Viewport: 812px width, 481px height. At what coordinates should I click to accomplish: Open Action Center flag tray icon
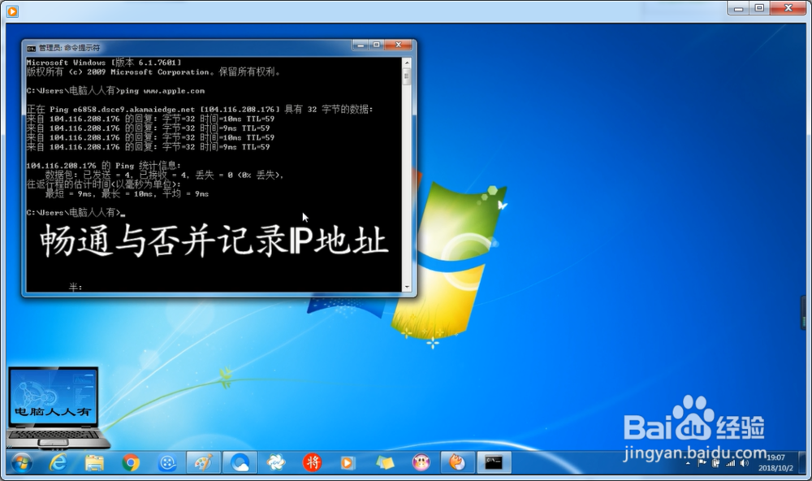[702, 463]
